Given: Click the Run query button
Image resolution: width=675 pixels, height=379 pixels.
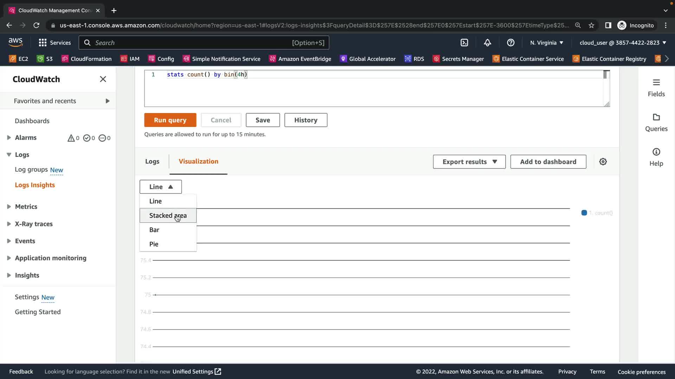Looking at the screenshot, I should tap(170, 120).
